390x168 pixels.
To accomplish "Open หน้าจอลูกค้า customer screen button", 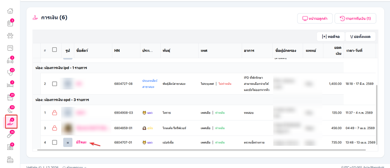I will tap(315, 19).
